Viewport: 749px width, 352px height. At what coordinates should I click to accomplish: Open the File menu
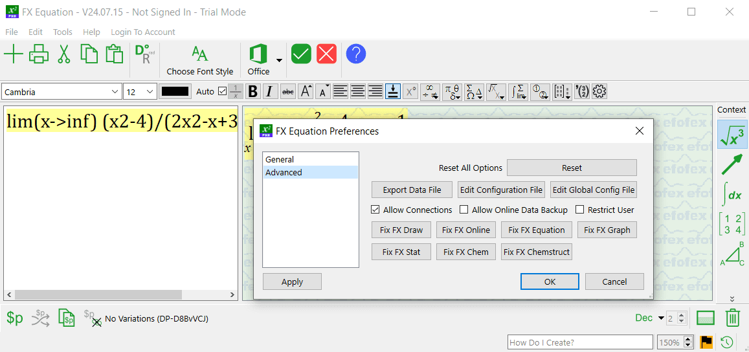pos(12,32)
